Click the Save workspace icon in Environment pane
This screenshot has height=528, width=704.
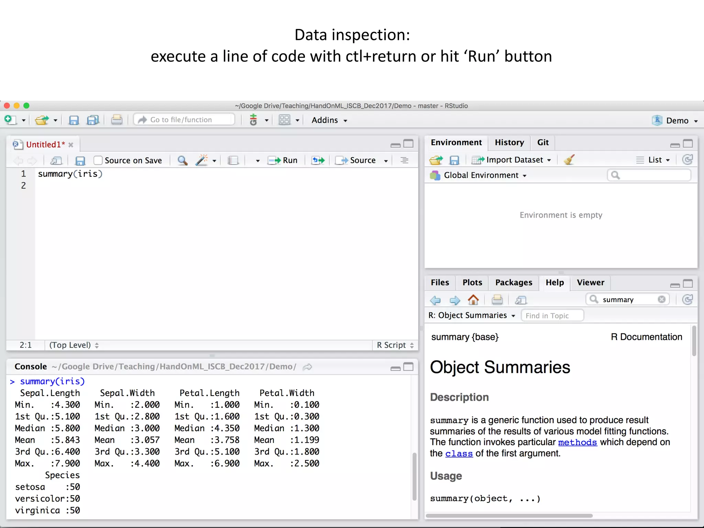[x=454, y=160]
